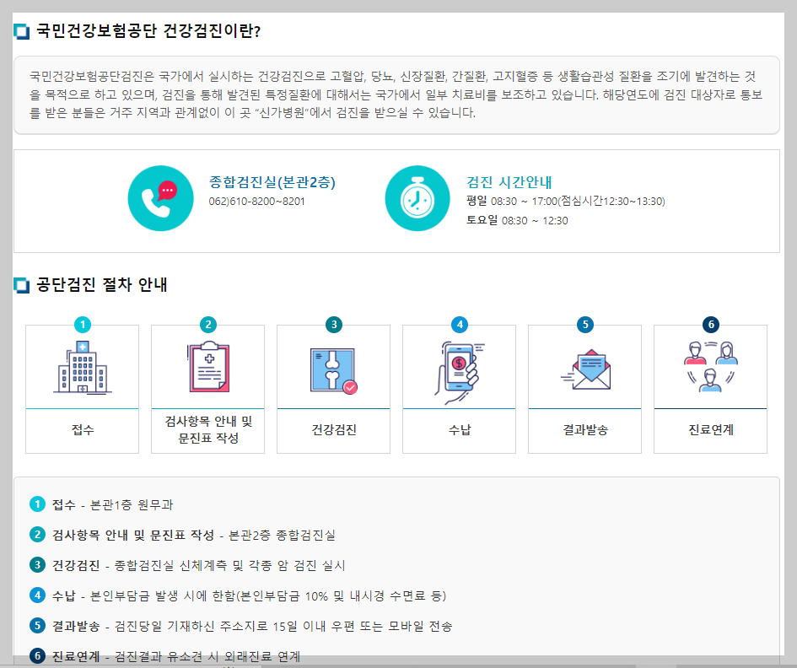The width and height of the screenshot is (797, 668).
Task: Click text 본관2층 종합검진실 in step 2 line
Action: pyautogui.click(x=282, y=536)
